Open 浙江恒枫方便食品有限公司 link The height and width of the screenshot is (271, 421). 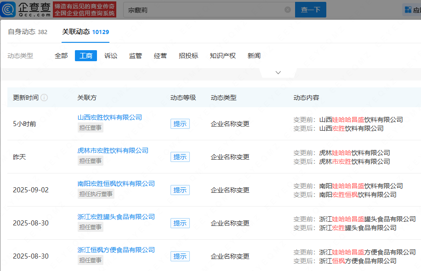(116, 249)
